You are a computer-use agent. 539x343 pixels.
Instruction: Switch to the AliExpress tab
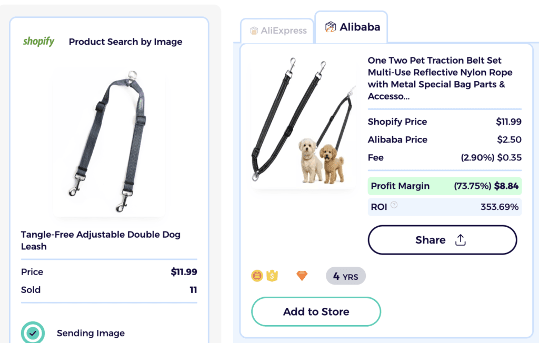pyautogui.click(x=277, y=31)
